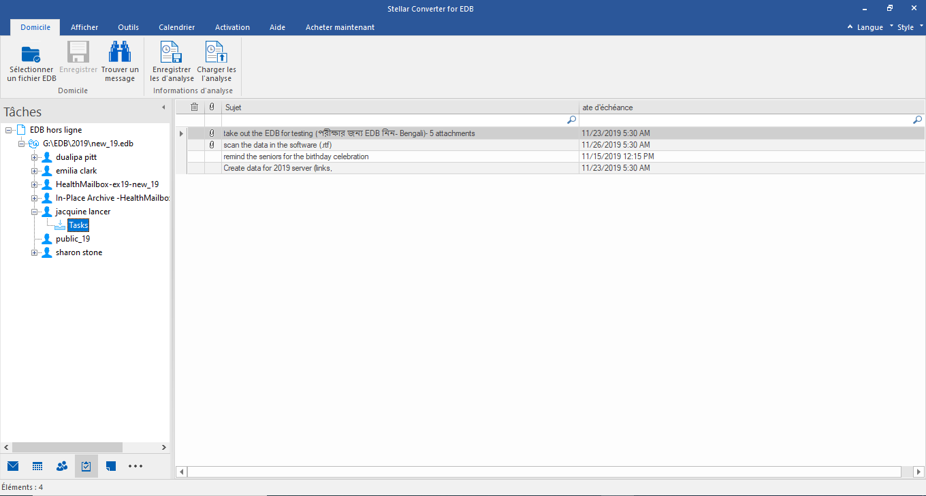This screenshot has width=926, height=496.
Task: Open Sélectionner un fichier EDB tool
Action: (x=31, y=62)
